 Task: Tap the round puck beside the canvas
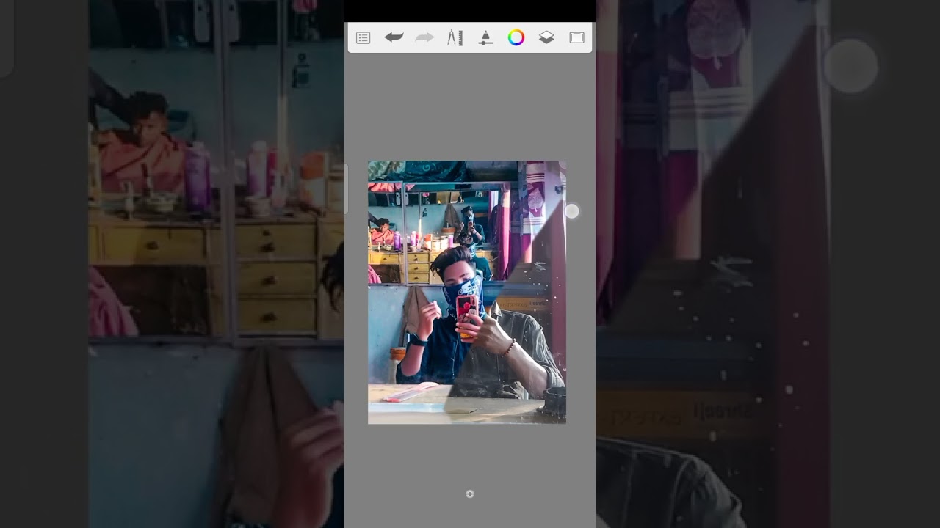(572, 211)
